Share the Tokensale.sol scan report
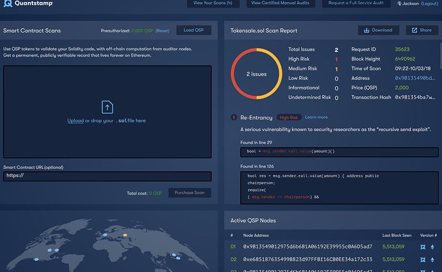This screenshot has width=442, height=272. click(x=422, y=30)
